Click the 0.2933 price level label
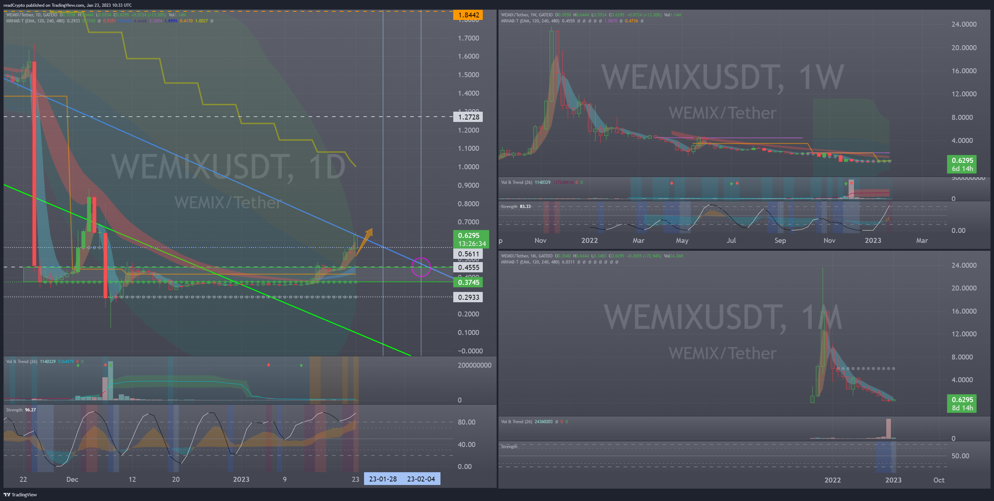This screenshot has width=994, height=501. 468,297
